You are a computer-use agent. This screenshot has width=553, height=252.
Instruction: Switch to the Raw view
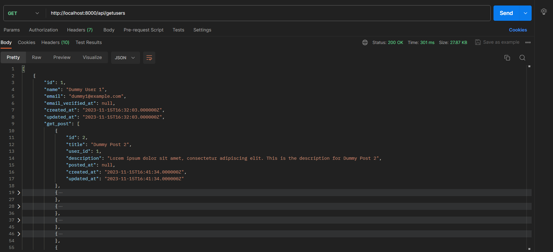[36, 57]
